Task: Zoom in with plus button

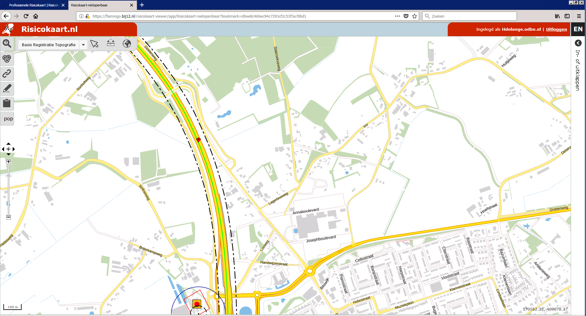Action: 9,162
